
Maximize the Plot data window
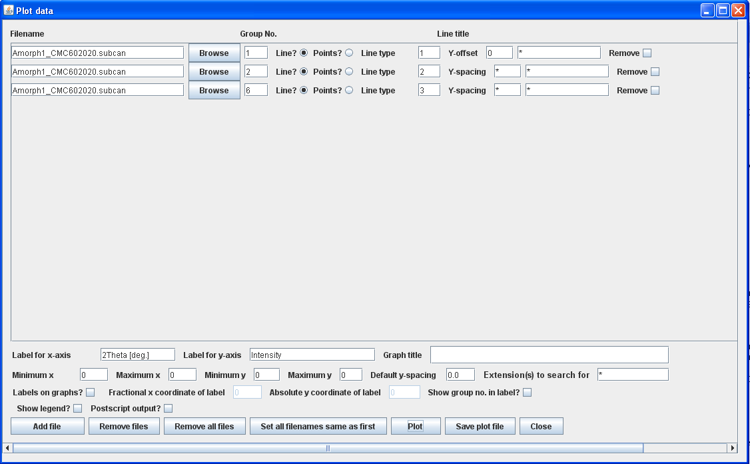pos(723,10)
